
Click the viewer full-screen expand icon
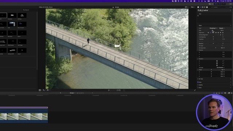195,90
